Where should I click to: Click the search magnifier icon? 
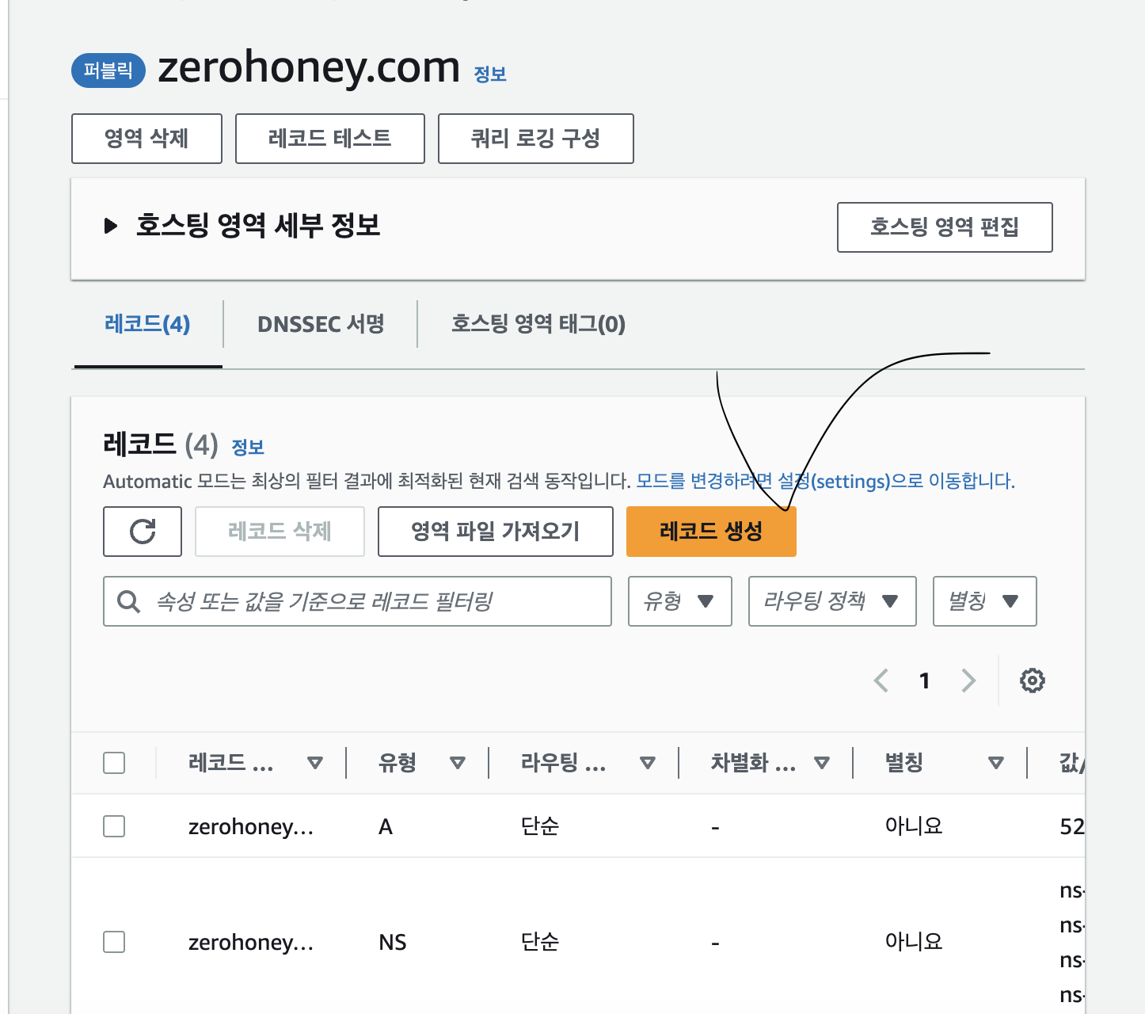tap(128, 601)
